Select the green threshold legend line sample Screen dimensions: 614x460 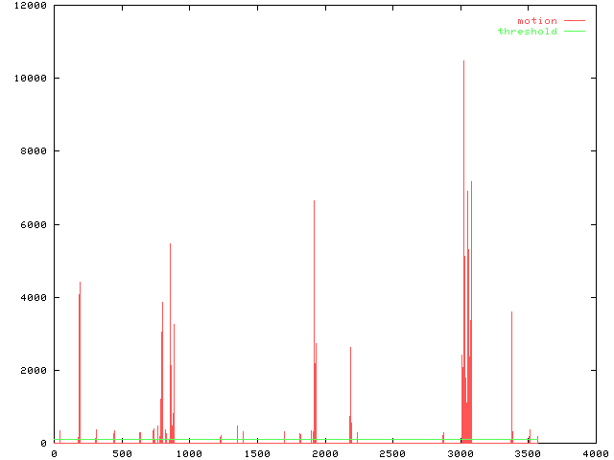click(574, 32)
